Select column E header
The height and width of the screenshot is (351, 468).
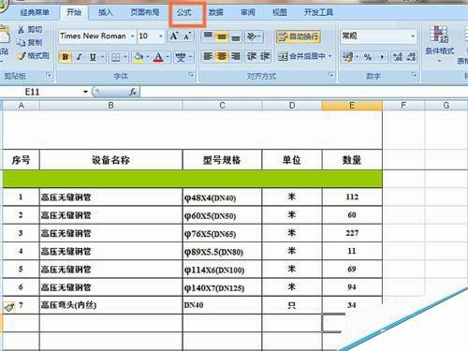(x=352, y=106)
